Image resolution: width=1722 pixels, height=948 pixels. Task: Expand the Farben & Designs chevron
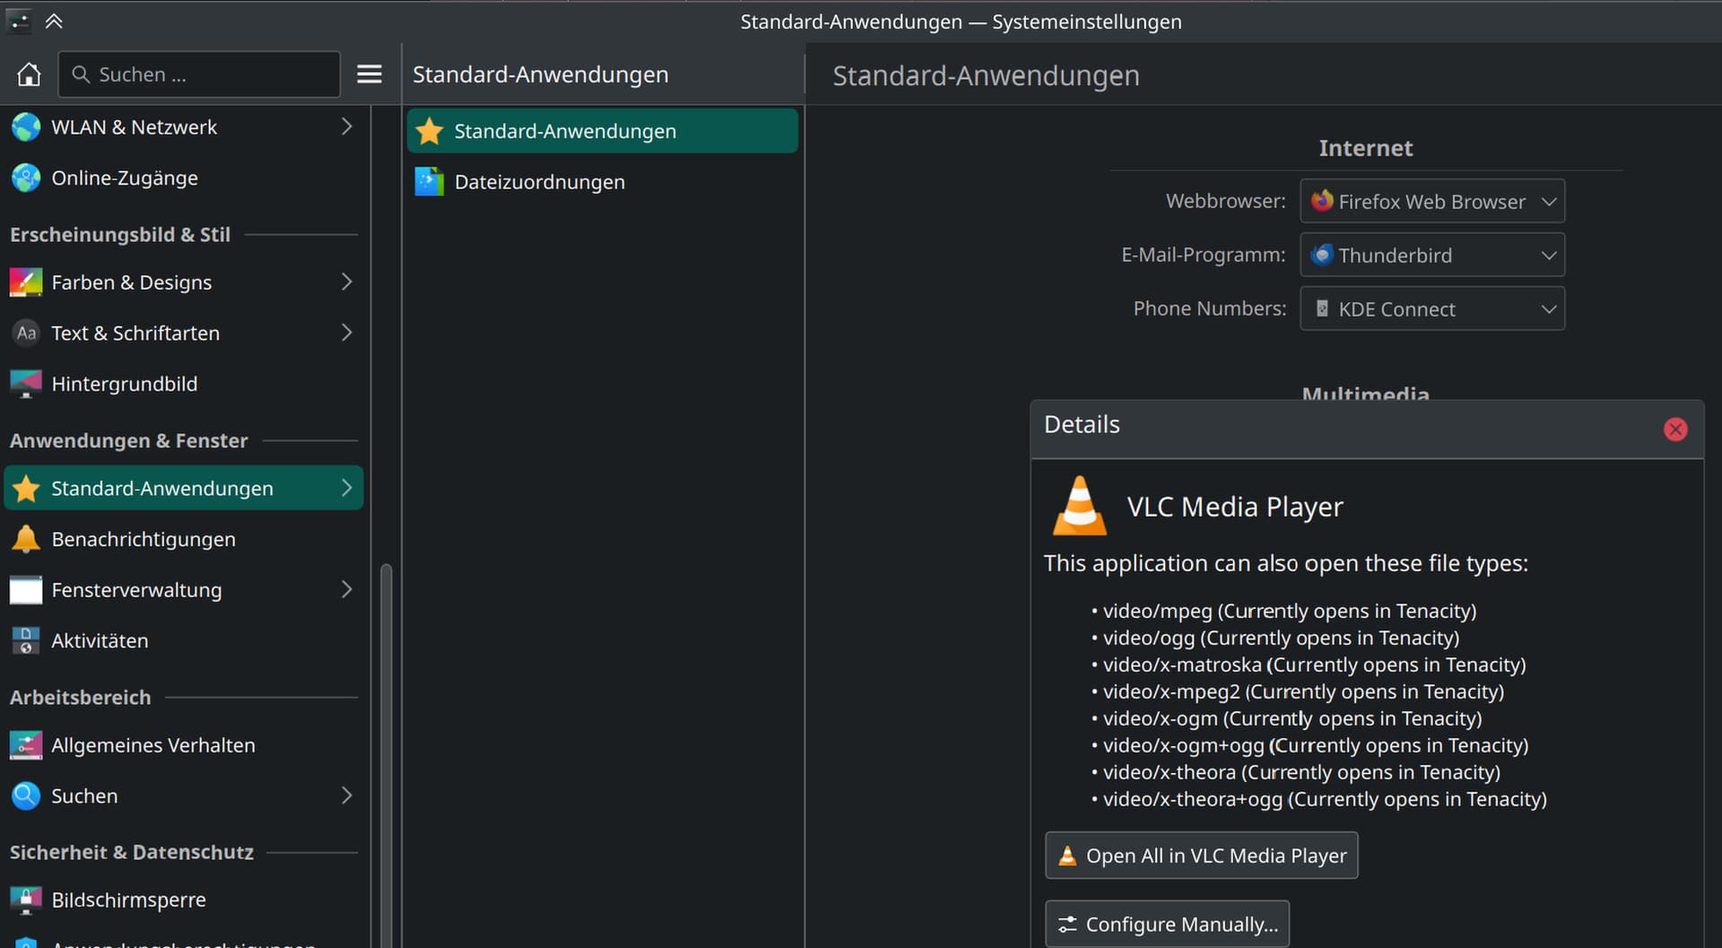346,282
